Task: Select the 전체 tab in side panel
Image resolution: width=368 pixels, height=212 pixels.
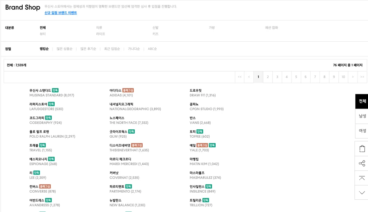Action: (x=362, y=101)
